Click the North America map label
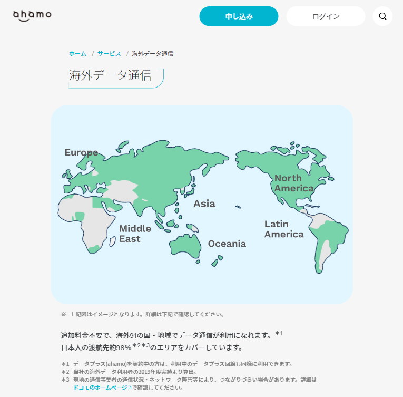Image resolution: width=403 pixels, height=397 pixels. pos(294,183)
